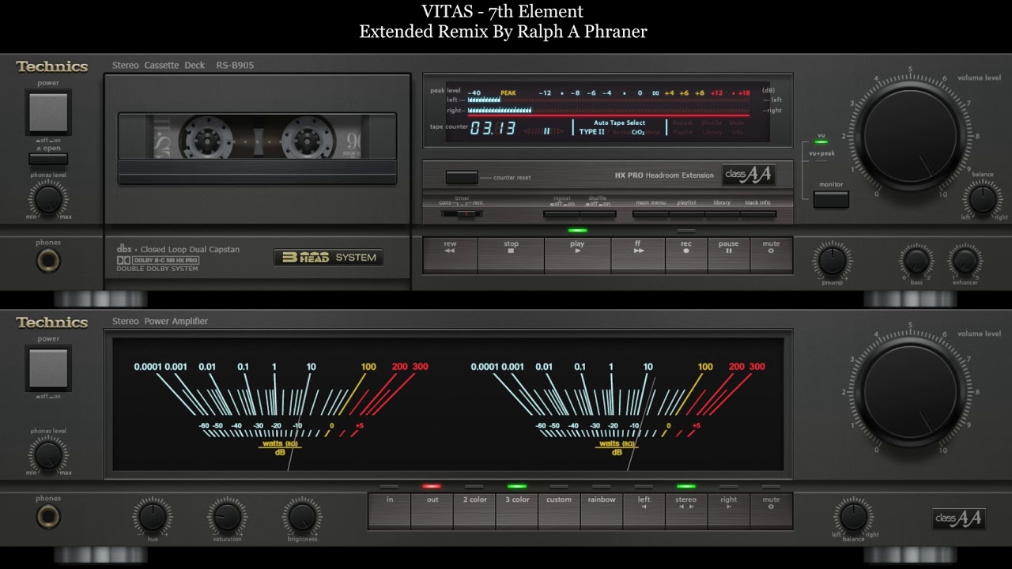Click the 3 HEAD SYSTEM badge

pyautogui.click(x=328, y=257)
